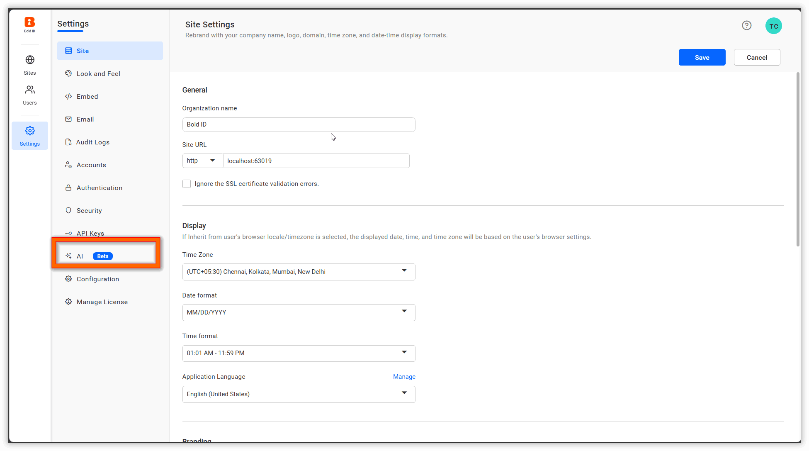Click the Site Settings title
This screenshot has width=809, height=451.
pyautogui.click(x=210, y=24)
